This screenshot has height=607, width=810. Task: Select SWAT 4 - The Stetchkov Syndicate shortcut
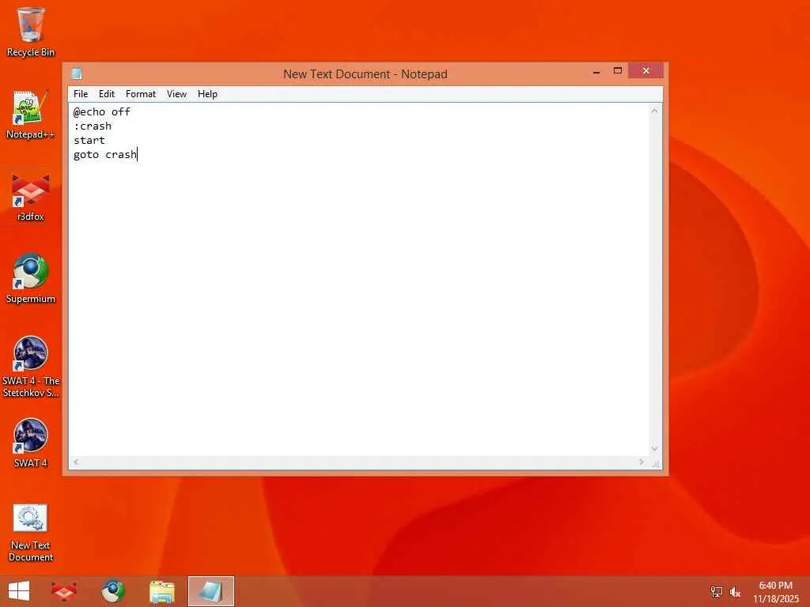[31, 367]
